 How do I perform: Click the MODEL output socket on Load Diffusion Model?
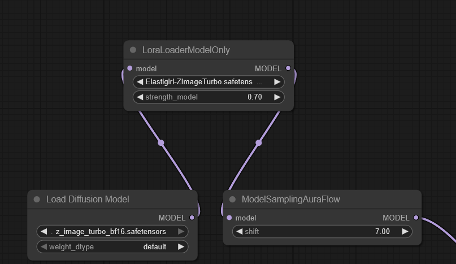click(192, 218)
